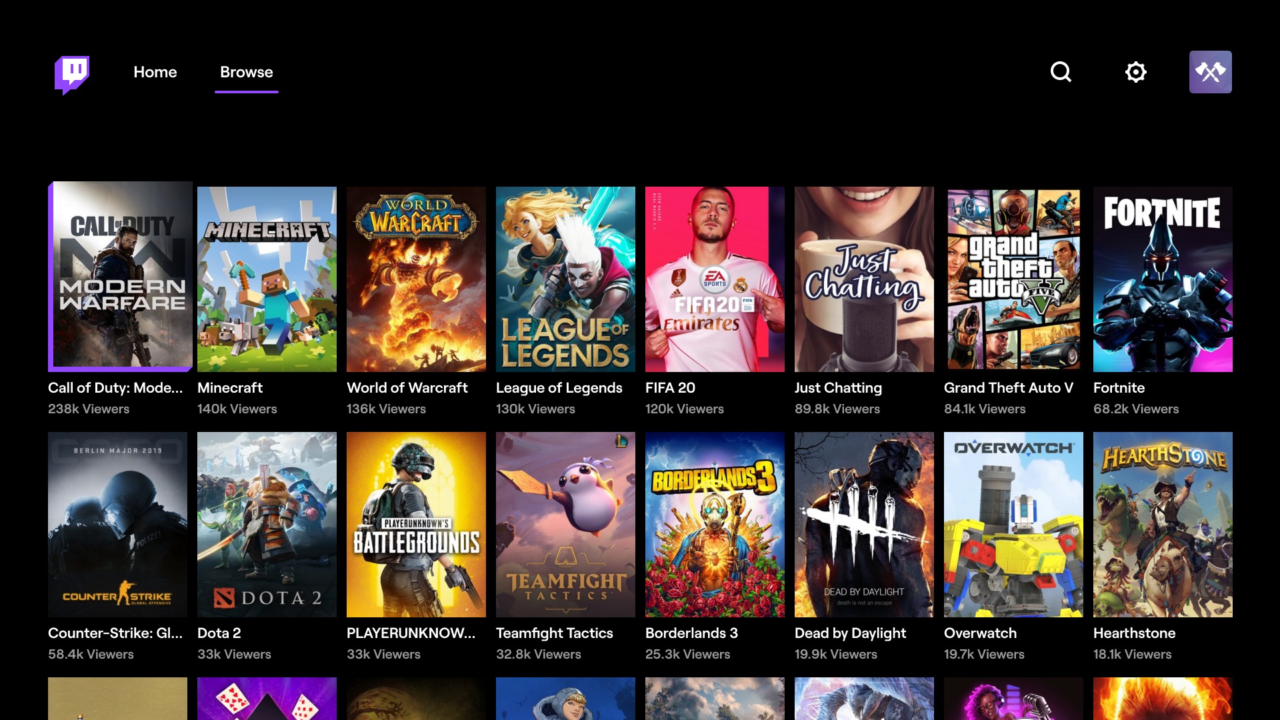Open the settings gear icon
1280x720 pixels.
(1135, 72)
